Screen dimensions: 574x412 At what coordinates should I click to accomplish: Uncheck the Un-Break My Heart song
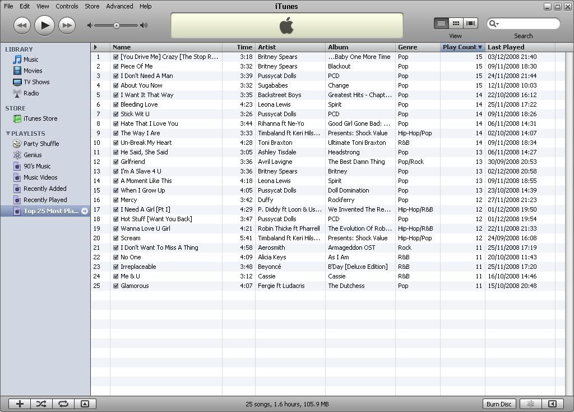[115, 143]
